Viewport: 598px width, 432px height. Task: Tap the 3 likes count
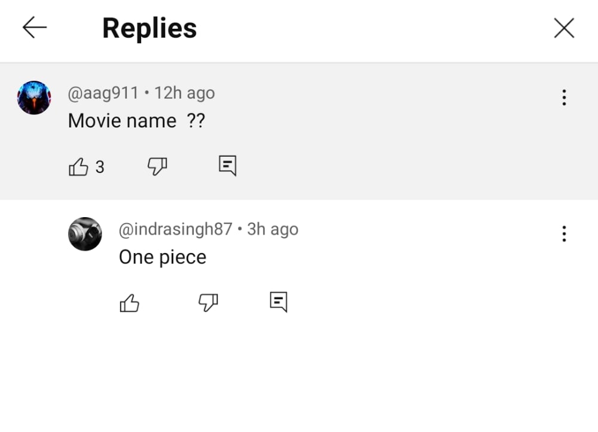99,167
